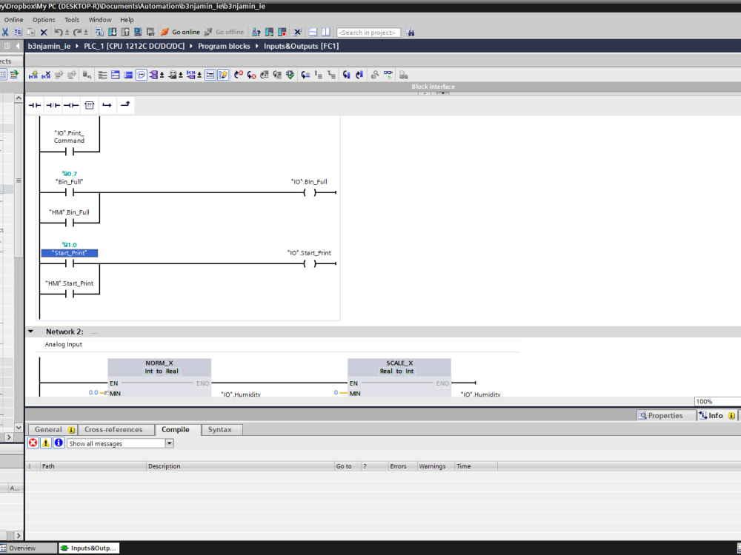Image resolution: width=741 pixels, height=555 pixels.
Task: Insert a normally closed contact from favorites
Action: (52, 105)
